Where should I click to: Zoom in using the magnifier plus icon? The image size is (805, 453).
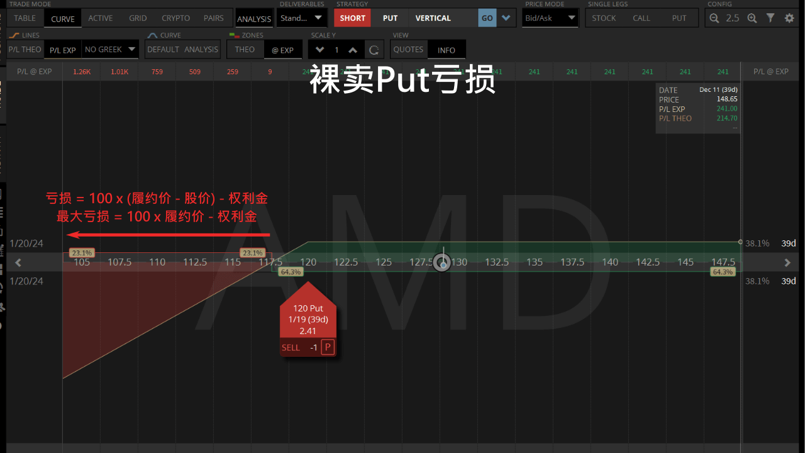tap(752, 18)
